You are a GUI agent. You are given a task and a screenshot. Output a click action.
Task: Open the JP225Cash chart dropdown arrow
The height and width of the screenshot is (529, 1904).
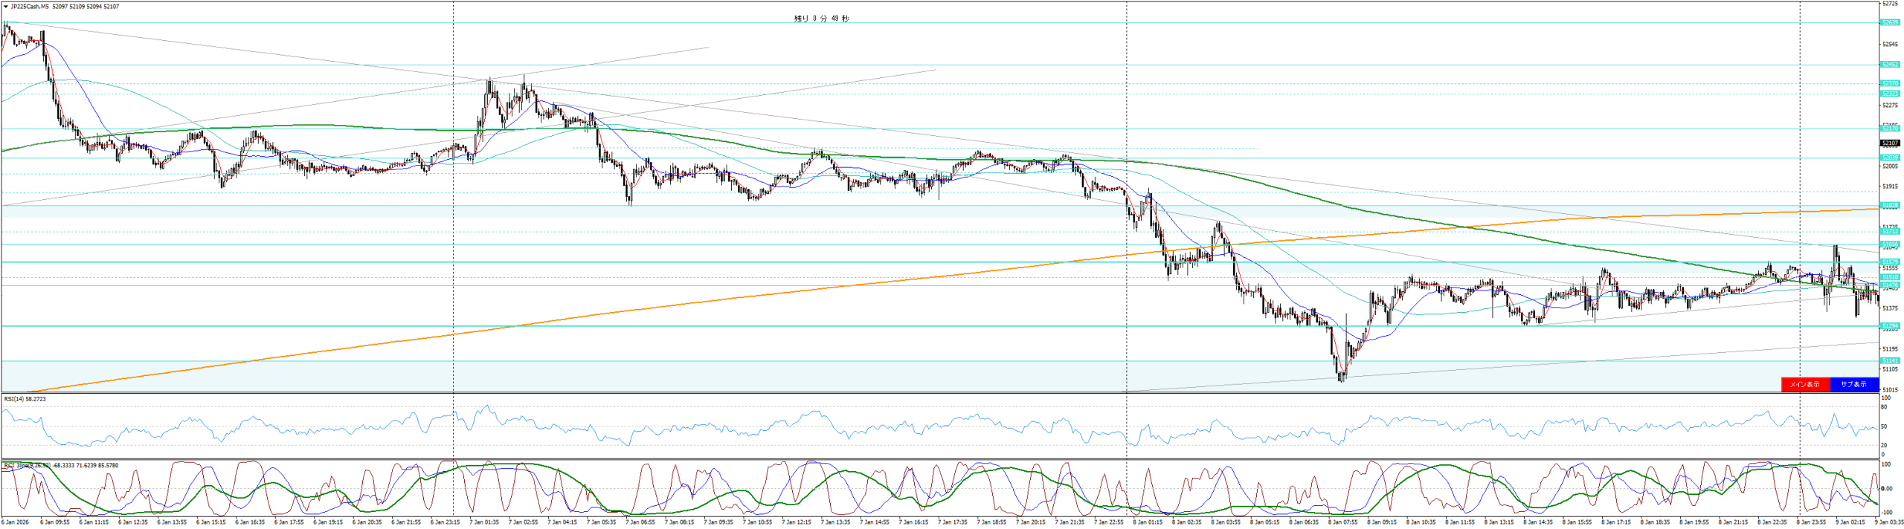[x=6, y=7]
